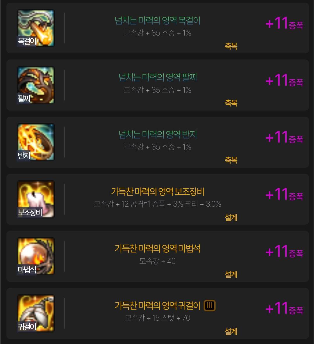Open 넘치는 마력의 영역 반지 item name
The image size is (314, 344).
point(158,134)
